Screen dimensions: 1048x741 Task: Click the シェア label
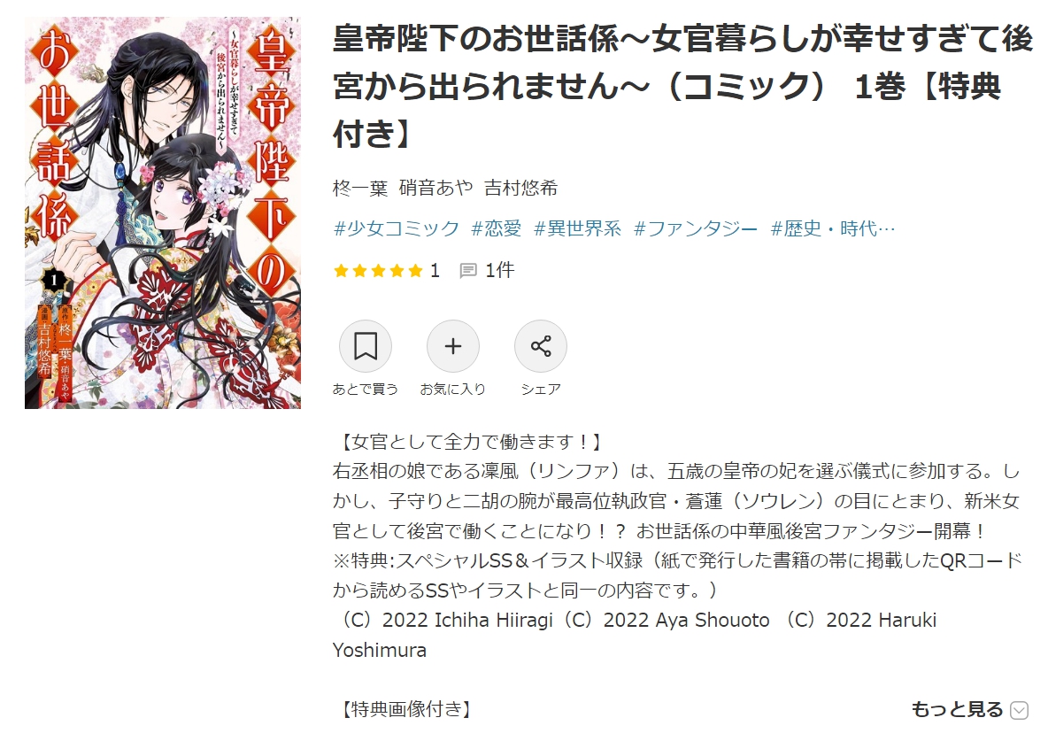click(x=541, y=390)
